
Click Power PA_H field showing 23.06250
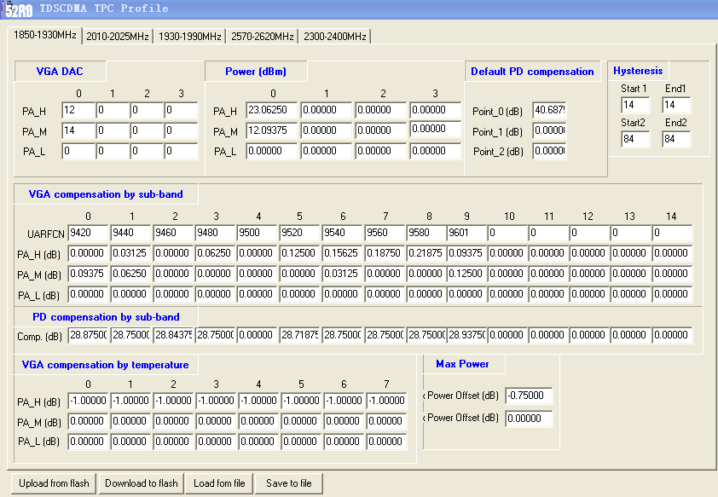[273, 110]
